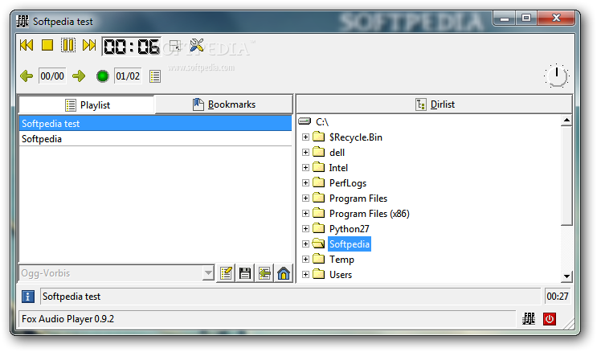Select the PerfLogs folder label
Viewport: 597px width, 352px height.
348,183
